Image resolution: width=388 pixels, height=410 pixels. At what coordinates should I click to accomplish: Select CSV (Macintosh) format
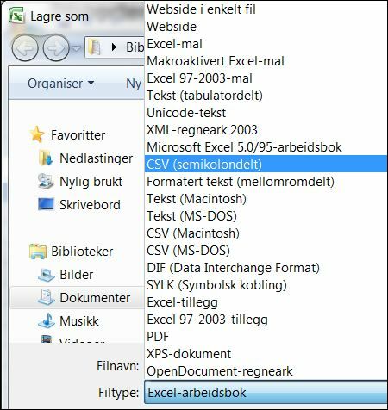(x=266, y=233)
